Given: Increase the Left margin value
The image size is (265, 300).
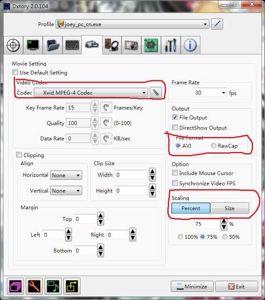Looking at the screenshot, I should [68, 232].
